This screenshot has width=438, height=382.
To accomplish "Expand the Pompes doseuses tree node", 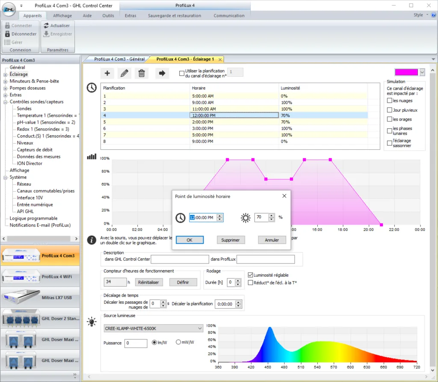I will tap(5, 88).
